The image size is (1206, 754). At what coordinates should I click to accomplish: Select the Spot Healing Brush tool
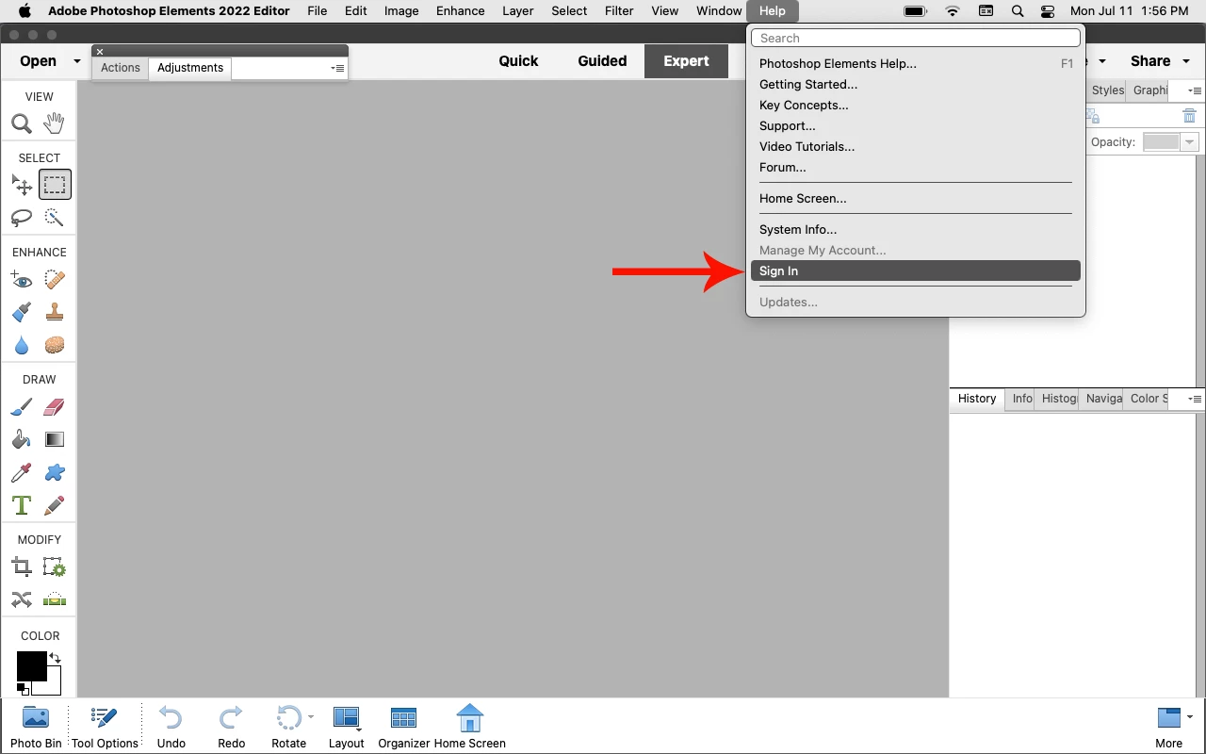(x=55, y=280)
